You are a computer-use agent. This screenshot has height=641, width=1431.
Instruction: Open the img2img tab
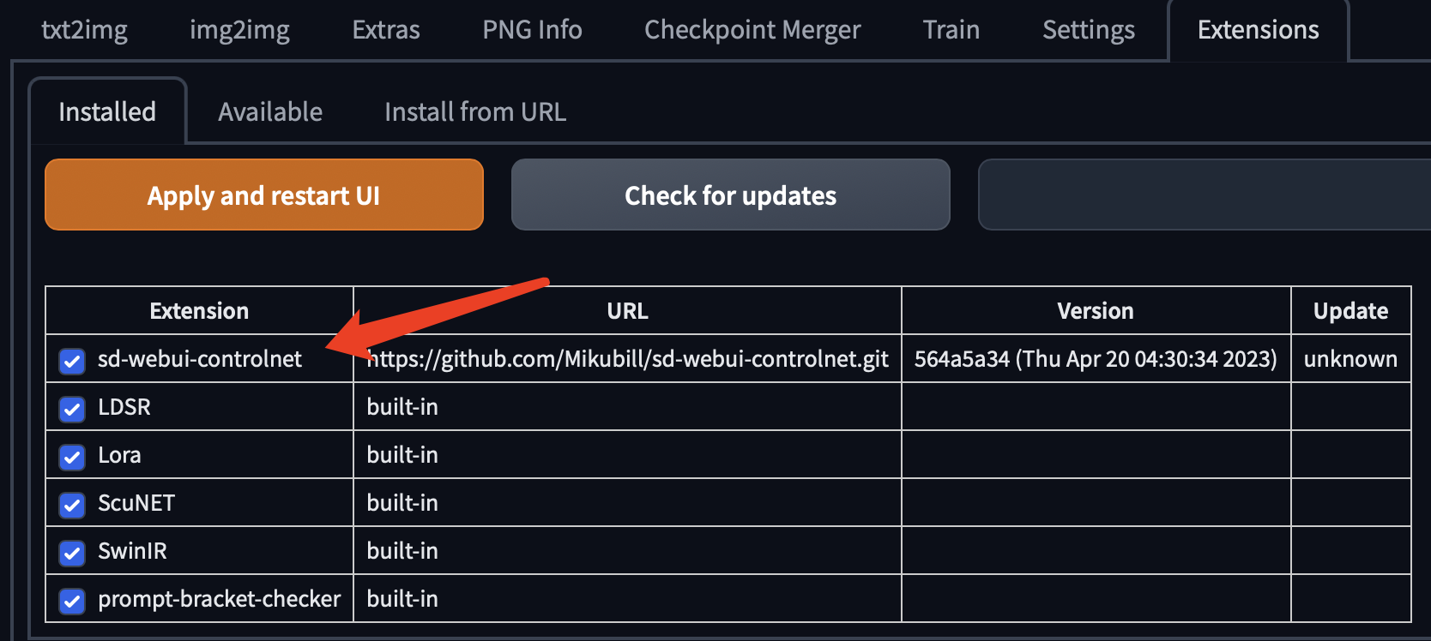tap(239, 30)
